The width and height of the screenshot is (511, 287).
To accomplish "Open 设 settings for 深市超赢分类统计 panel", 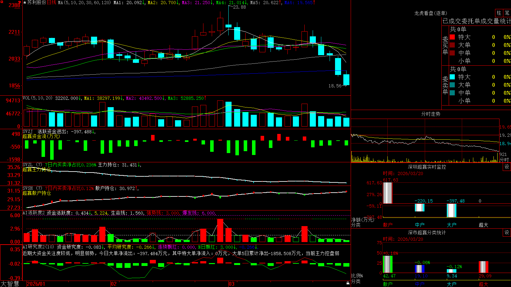I will point(507,232).
